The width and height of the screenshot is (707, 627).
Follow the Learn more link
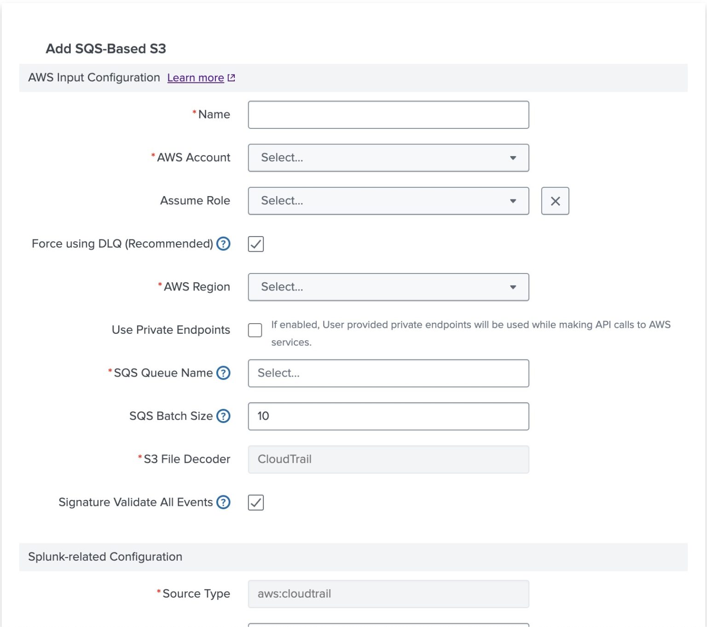click(x=195, y=77)
